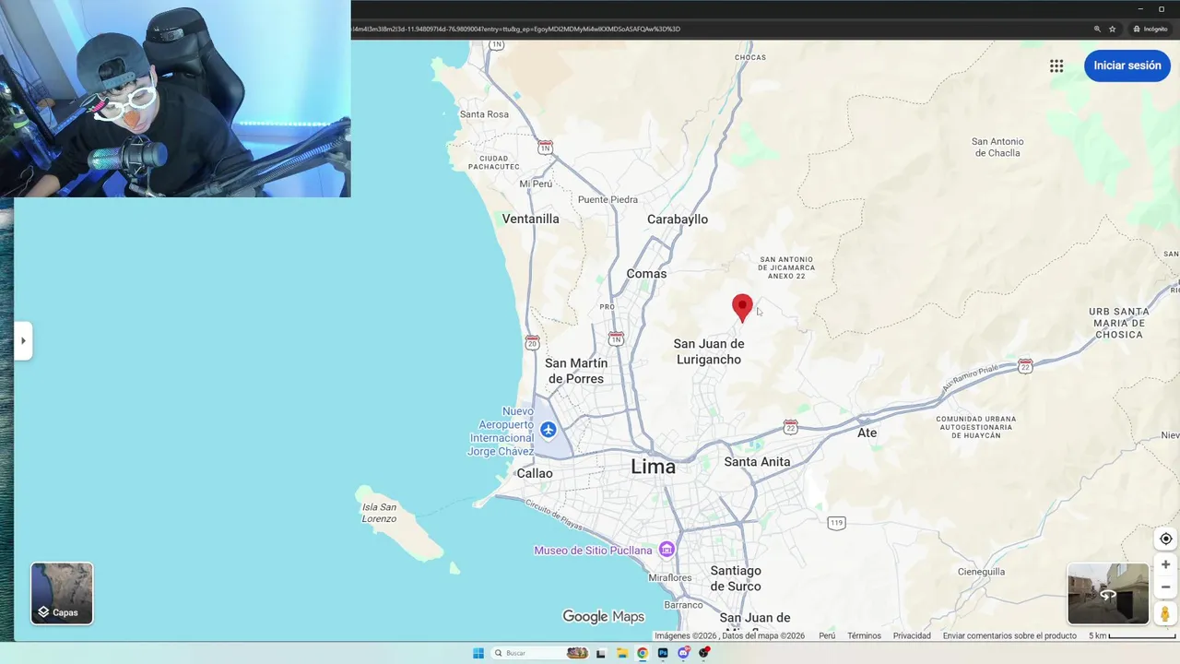Click the Cieneguilla label
This screenshot has height=664, width=1180.
(981, 572)
